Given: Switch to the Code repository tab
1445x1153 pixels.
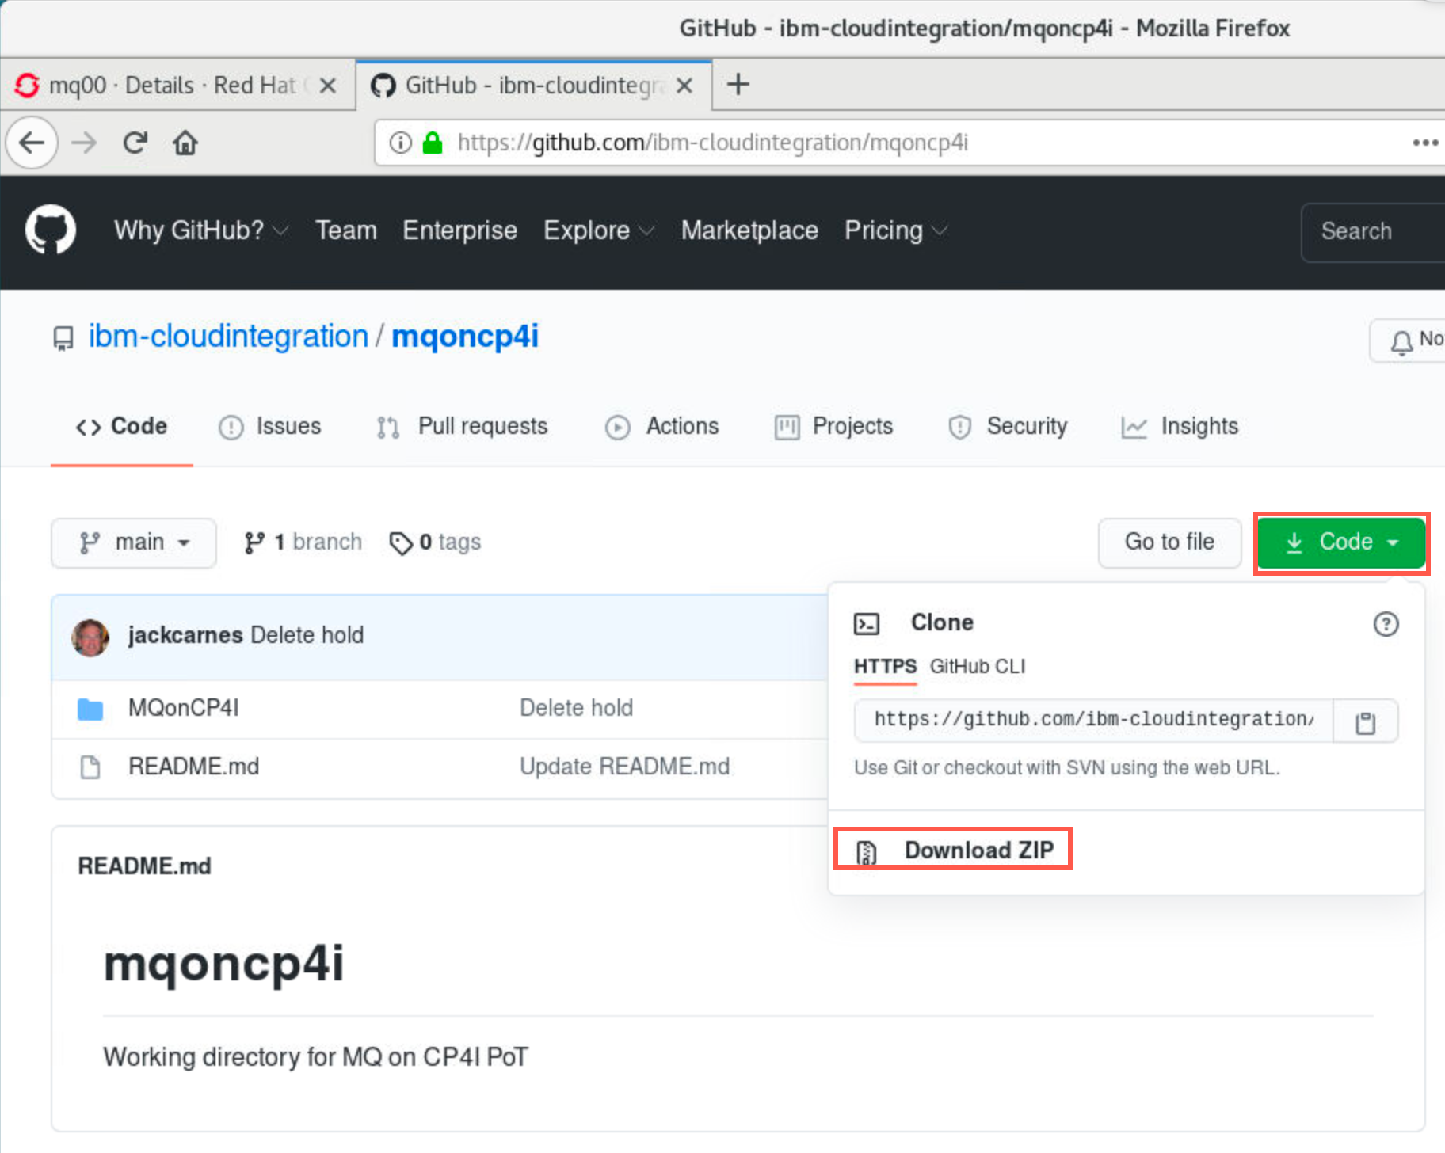Looking at the screenshot, I should click(122, 427).
